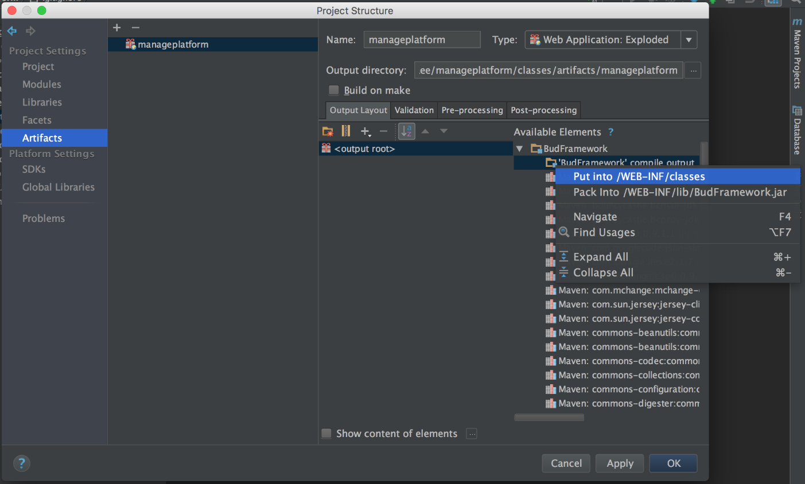Open Maven Projects side panel
This screenshot has height=484, width=805.
coord(797,53)
